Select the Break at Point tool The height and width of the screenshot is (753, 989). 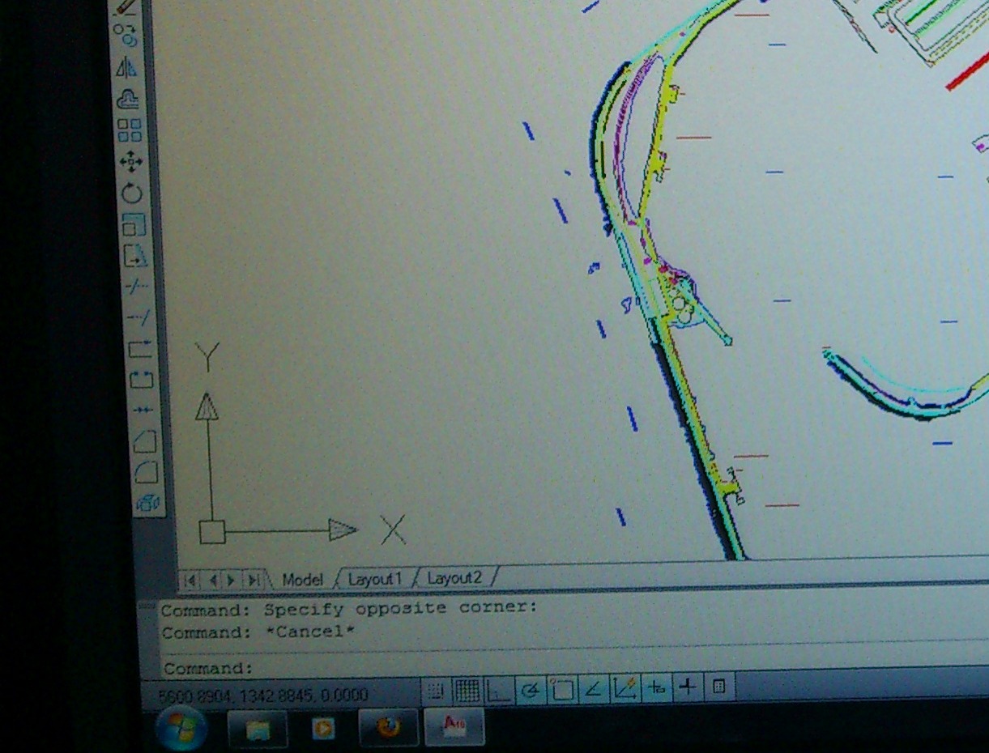click(139, 348)
